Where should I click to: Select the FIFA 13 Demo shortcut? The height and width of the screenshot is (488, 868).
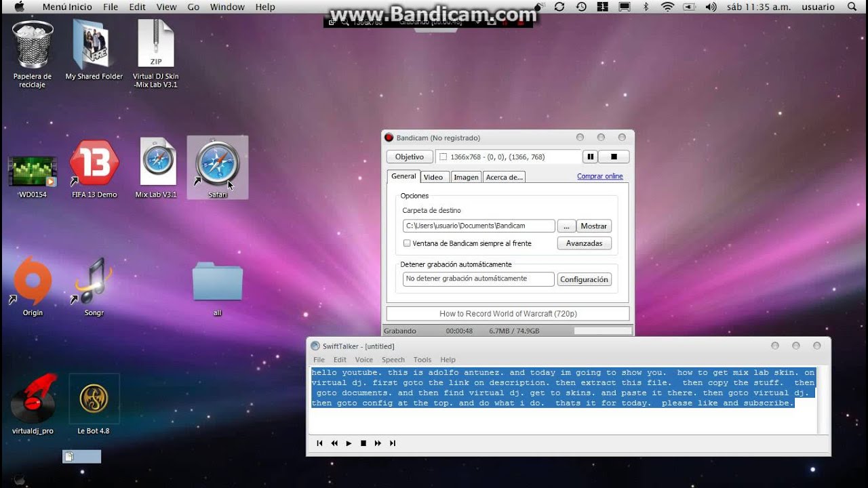pos(94,169)
